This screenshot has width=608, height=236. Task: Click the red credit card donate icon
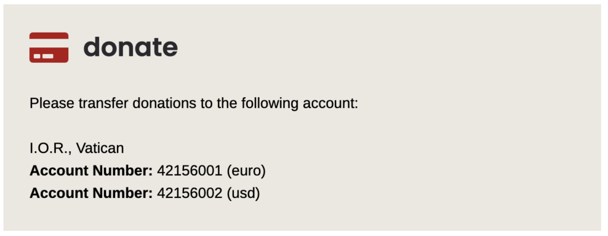49,47
